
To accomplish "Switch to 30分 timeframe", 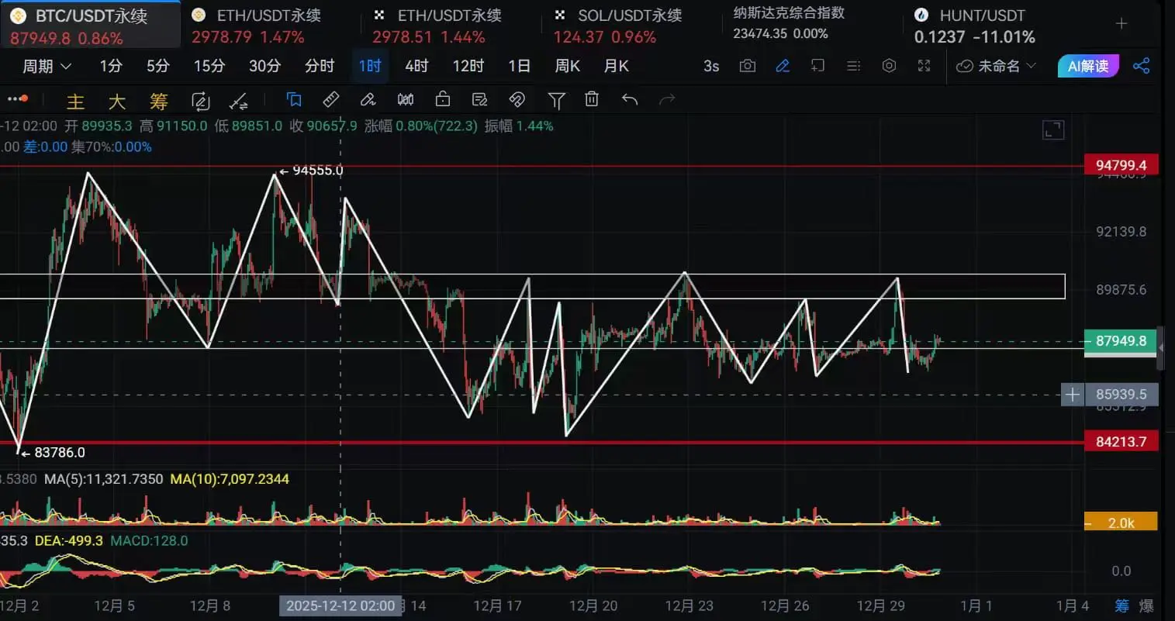I will (264, 66).
